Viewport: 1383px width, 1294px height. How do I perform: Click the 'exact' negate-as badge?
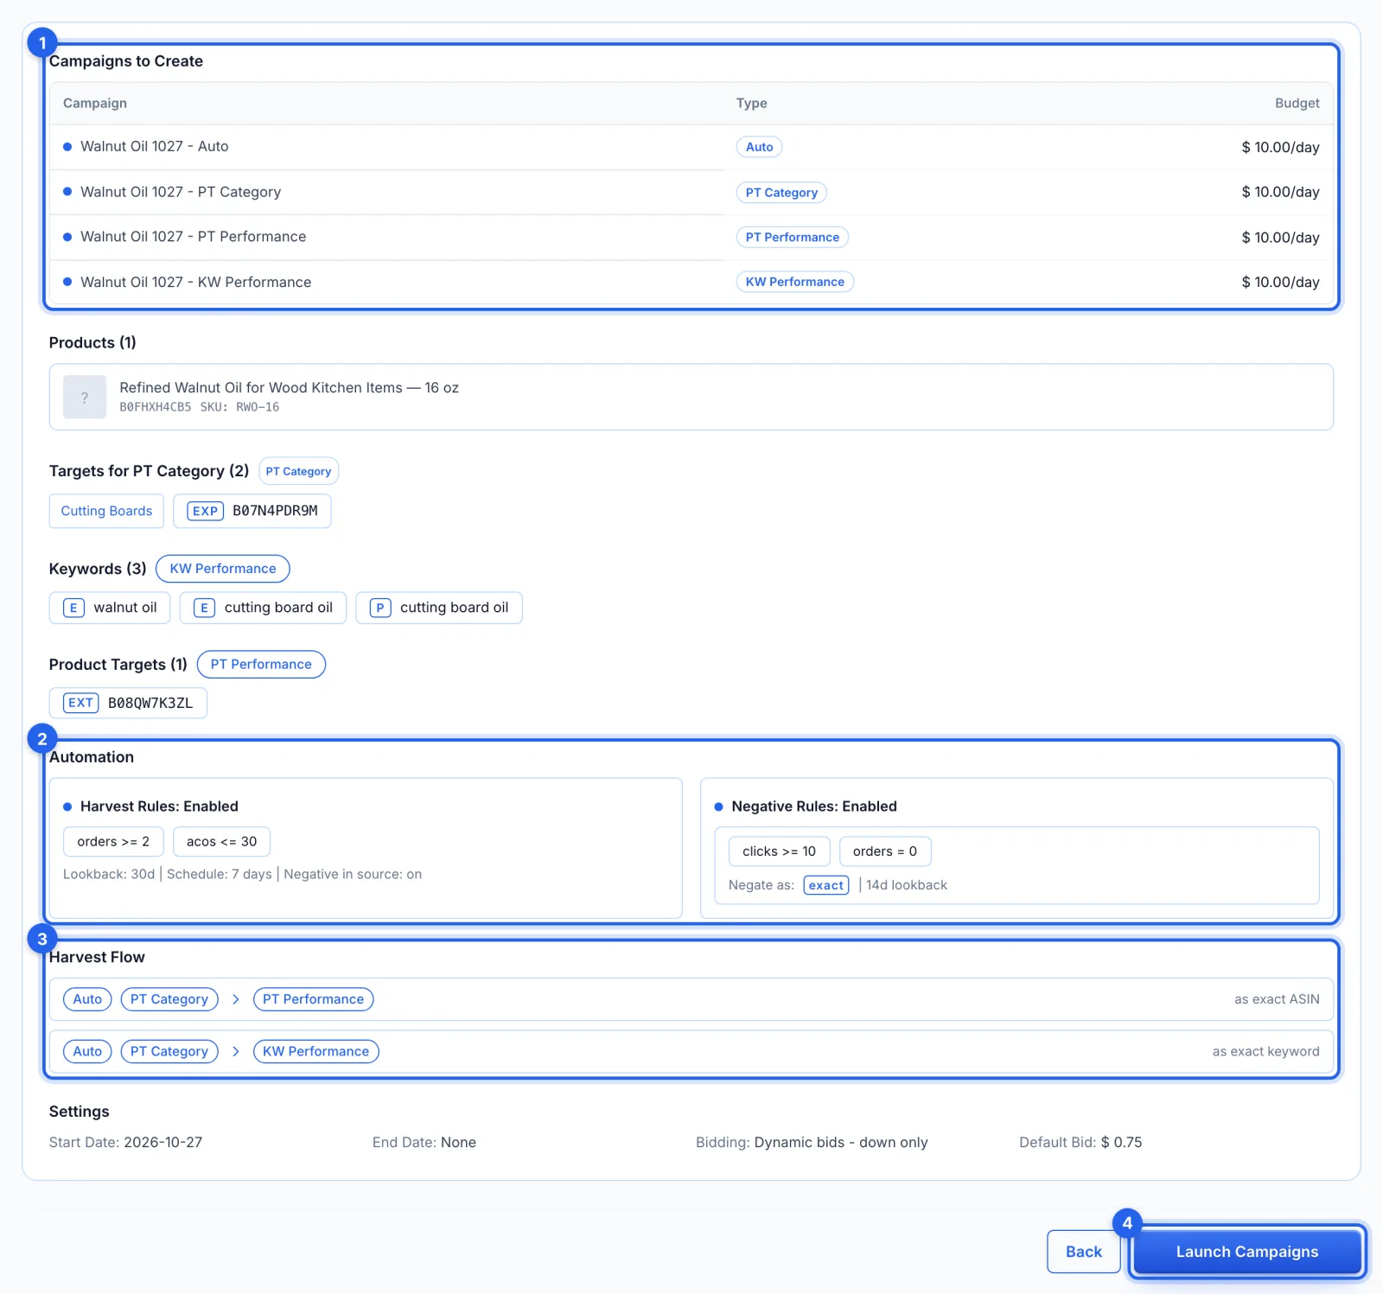(x=826, y=885)
